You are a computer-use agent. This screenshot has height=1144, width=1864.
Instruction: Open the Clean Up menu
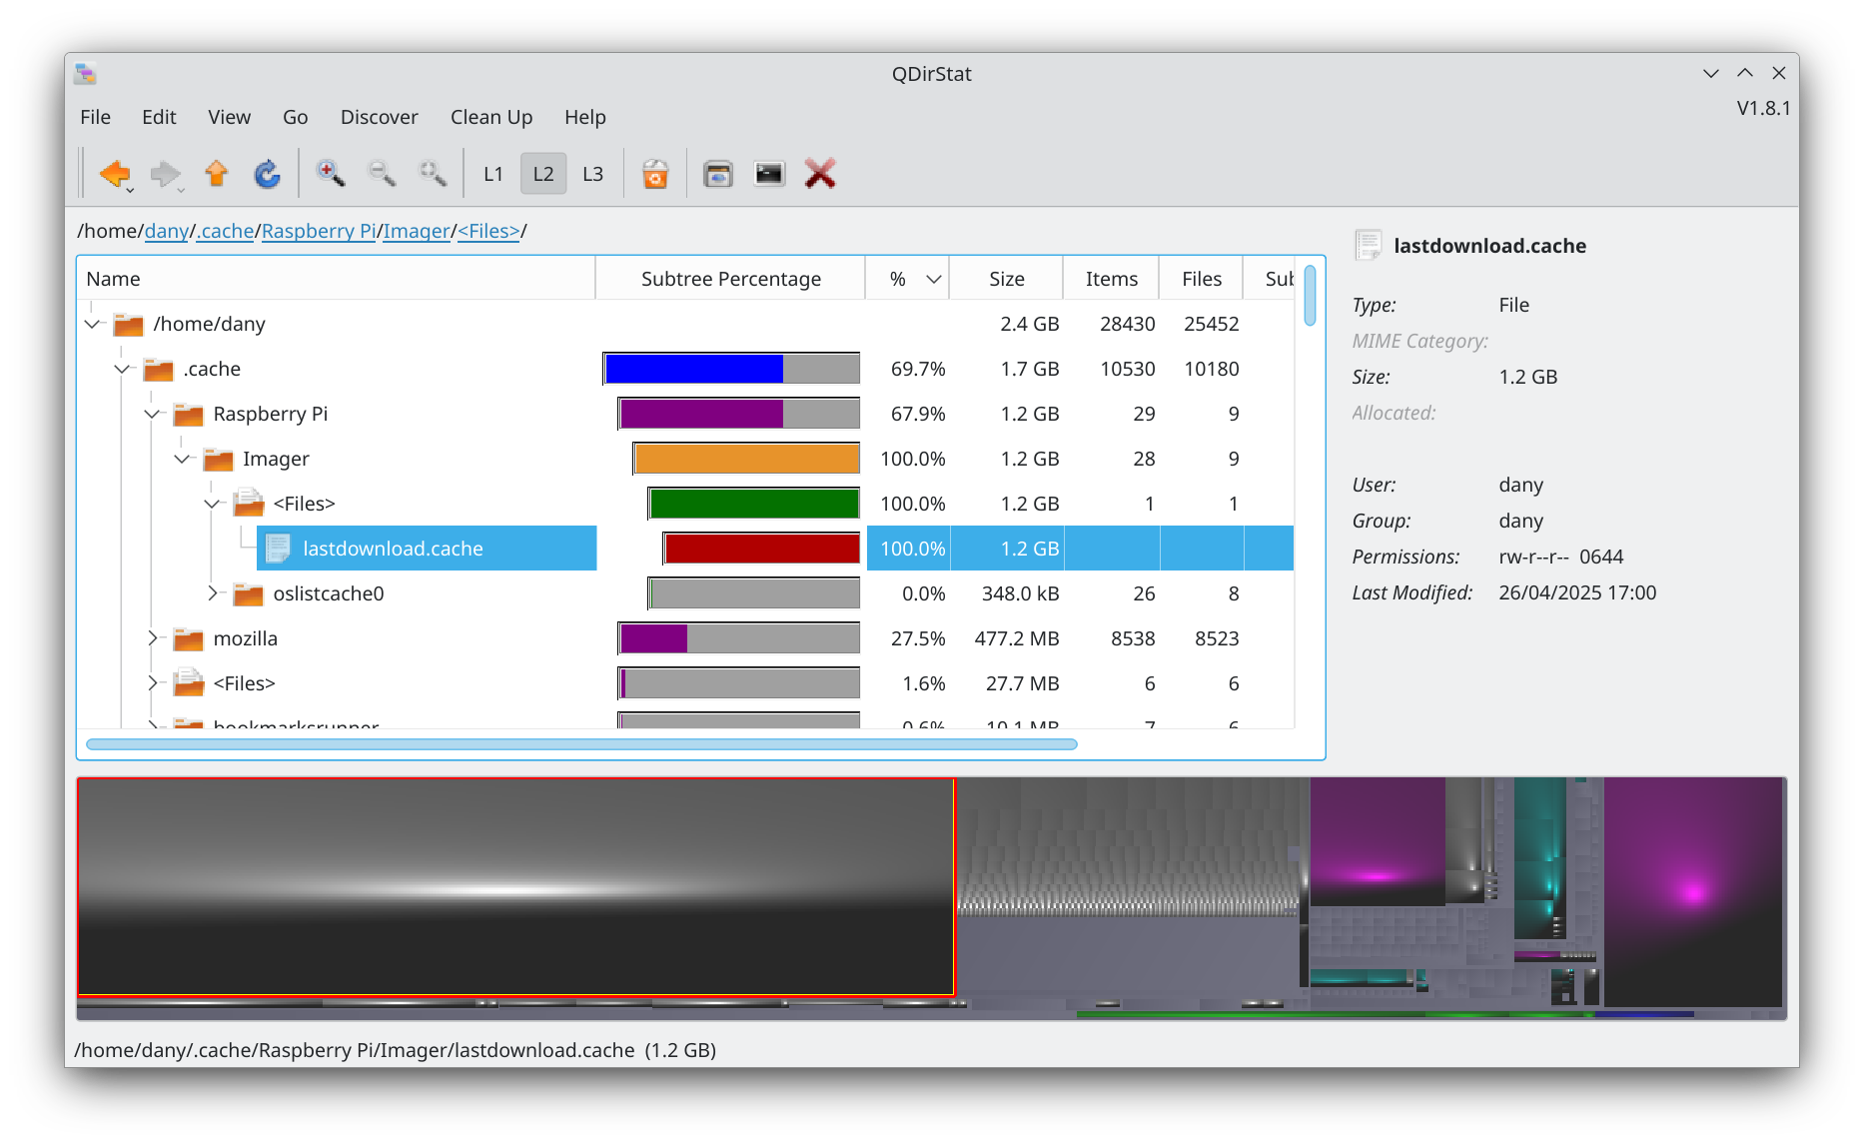pyautogui.click(x=491, y=117)
